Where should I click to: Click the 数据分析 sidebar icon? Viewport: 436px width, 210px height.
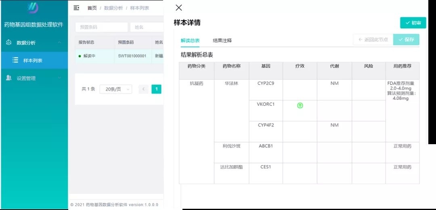point(9,42)
